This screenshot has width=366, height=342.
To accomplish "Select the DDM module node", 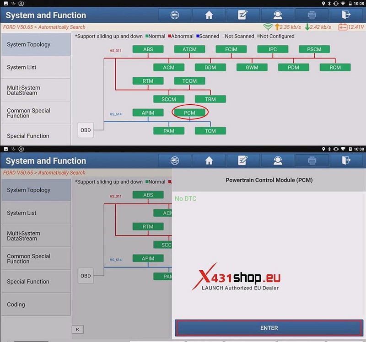I will (x=210, y=67).
